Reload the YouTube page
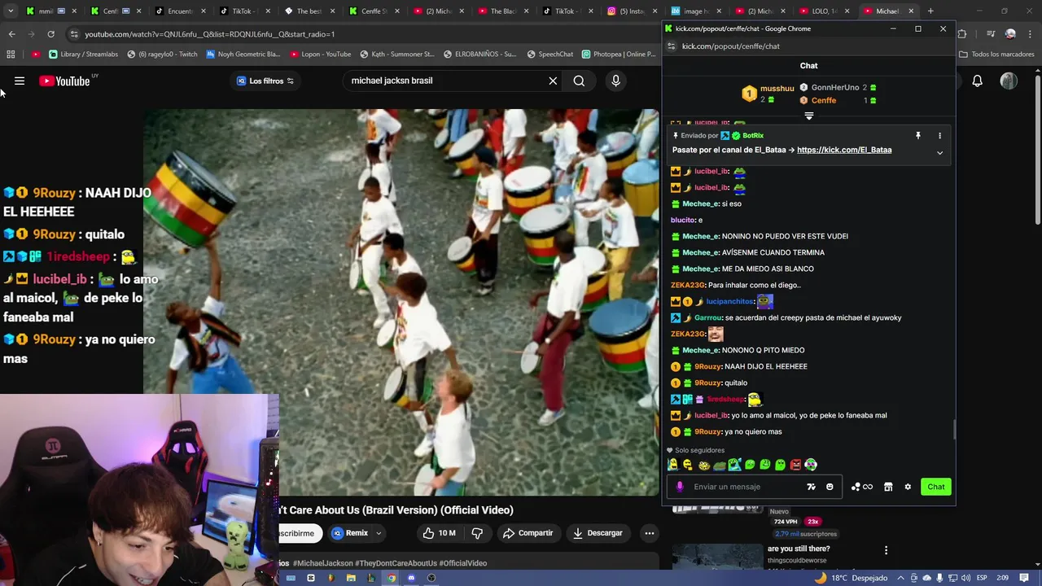The image size is (1042, 586). (50, 34)
